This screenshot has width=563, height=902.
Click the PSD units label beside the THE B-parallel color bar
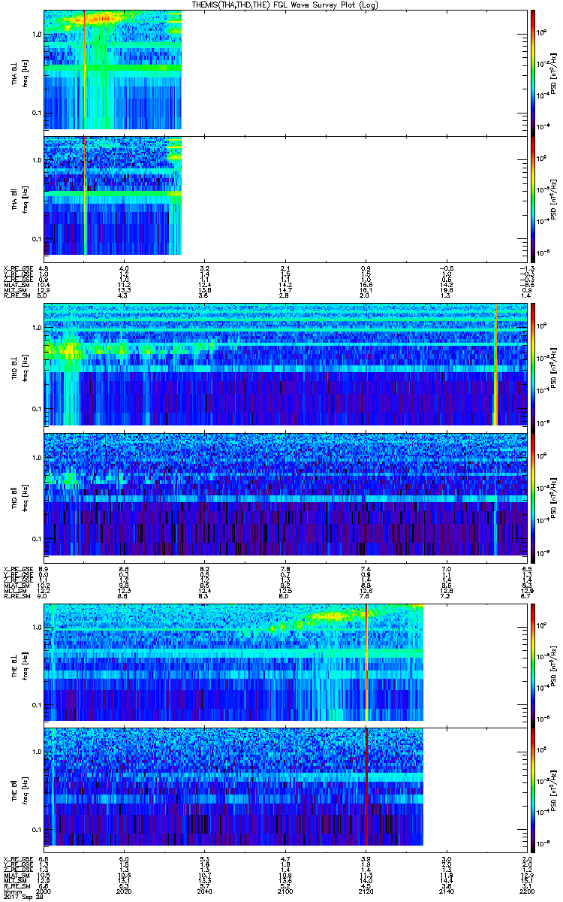(x=554, y=788)
